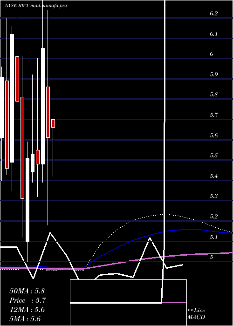Click the tall white candle topping near 6.1
233x326 pixels.
tap(12, 98)
